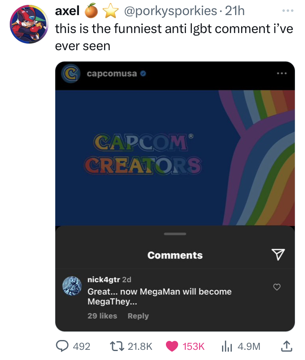The width and height of the screenshot is (305, 360).
Task: Retweet the post showing 21.8K reposts
Action: point(117,346)
